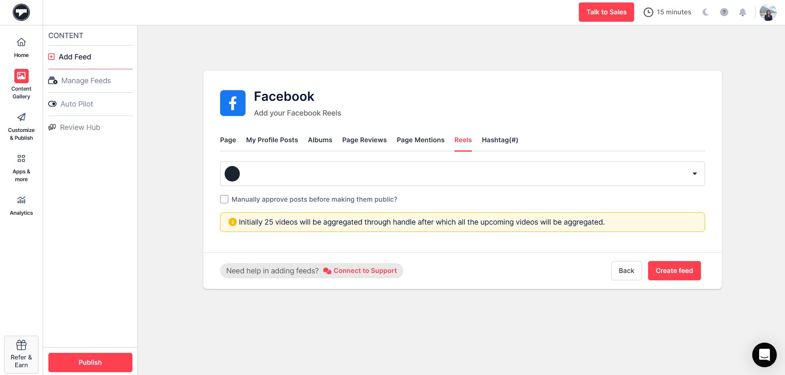The height and width of the screenshot is (375, 785).
Task: Open the live chat widget
Action: pos(764,355)
